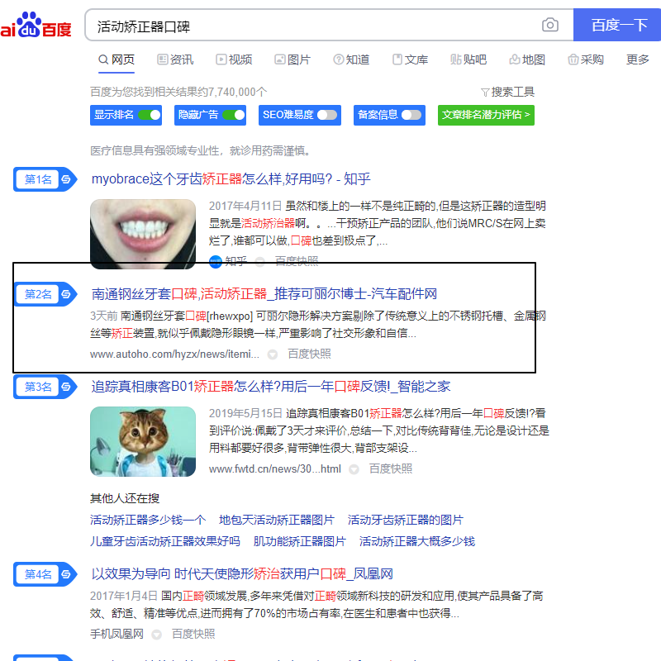Search 儿童牙齿活动矫正器效果好吗 suggestion
This screenshot has width=661, height=661.
coord(164,541)
